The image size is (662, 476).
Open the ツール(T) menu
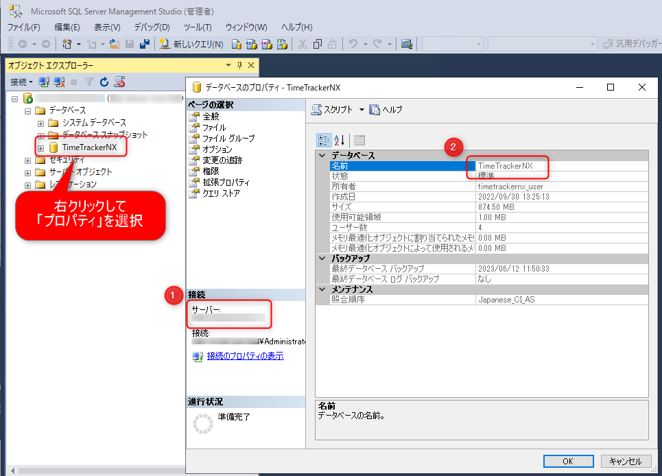tap(197, 27)
